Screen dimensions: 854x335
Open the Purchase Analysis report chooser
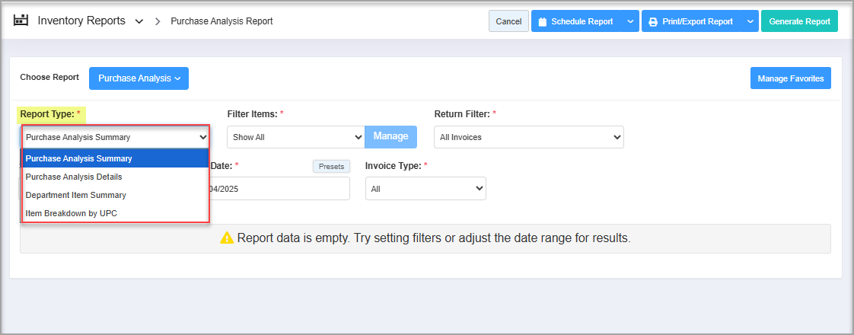point(139,78)
